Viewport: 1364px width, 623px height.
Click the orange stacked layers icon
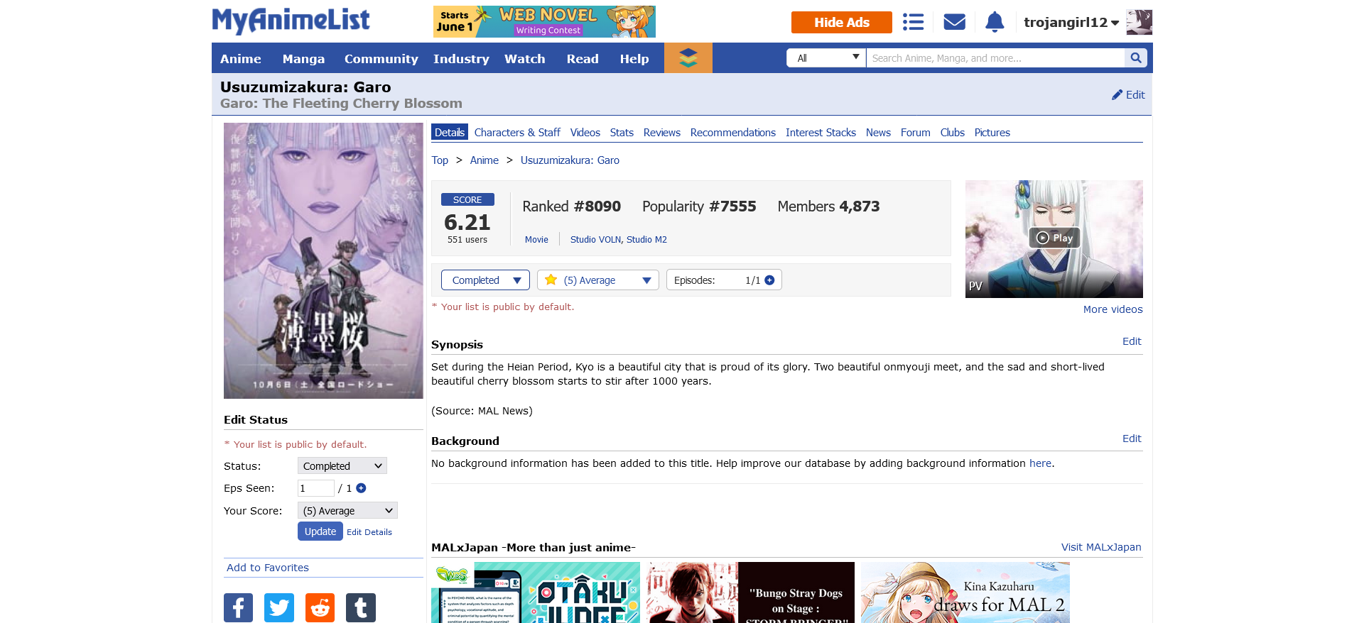tap(688, 58)
